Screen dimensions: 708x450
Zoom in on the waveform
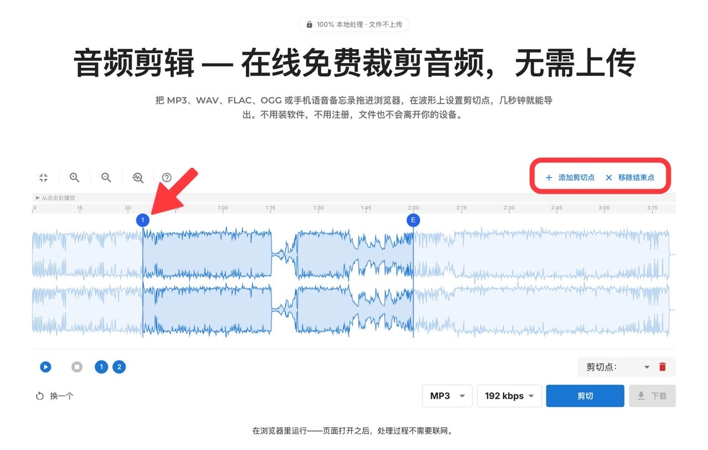pos(75,177)
